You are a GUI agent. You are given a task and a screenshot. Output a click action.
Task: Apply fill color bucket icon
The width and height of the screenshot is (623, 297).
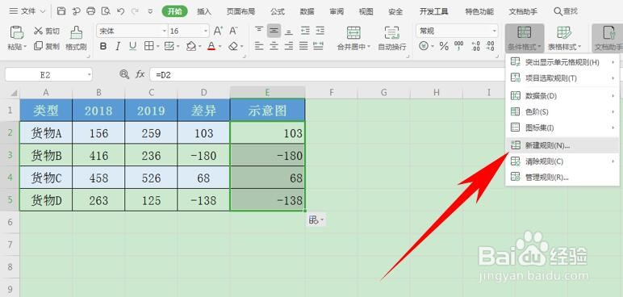tap(191, 47)
